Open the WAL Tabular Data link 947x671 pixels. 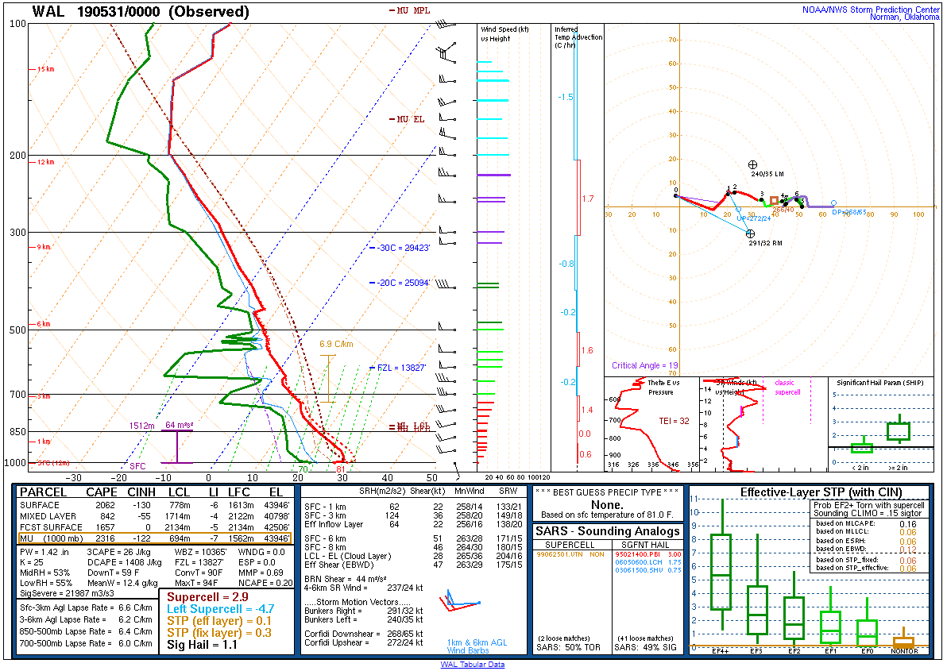pyautogui.click(x=472, y=665)
